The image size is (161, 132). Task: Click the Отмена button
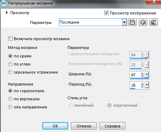pyautogui.click(x=84, y=126)
